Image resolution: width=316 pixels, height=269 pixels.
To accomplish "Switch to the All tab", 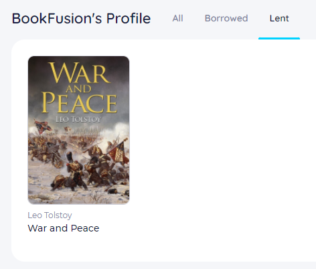I will point(177,18).
